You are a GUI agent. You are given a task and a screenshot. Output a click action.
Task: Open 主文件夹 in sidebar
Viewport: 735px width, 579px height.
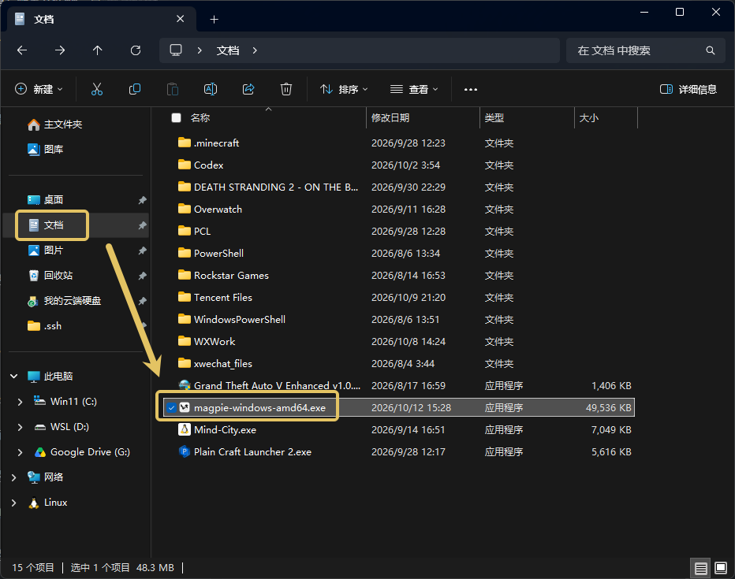coord(55,124)
